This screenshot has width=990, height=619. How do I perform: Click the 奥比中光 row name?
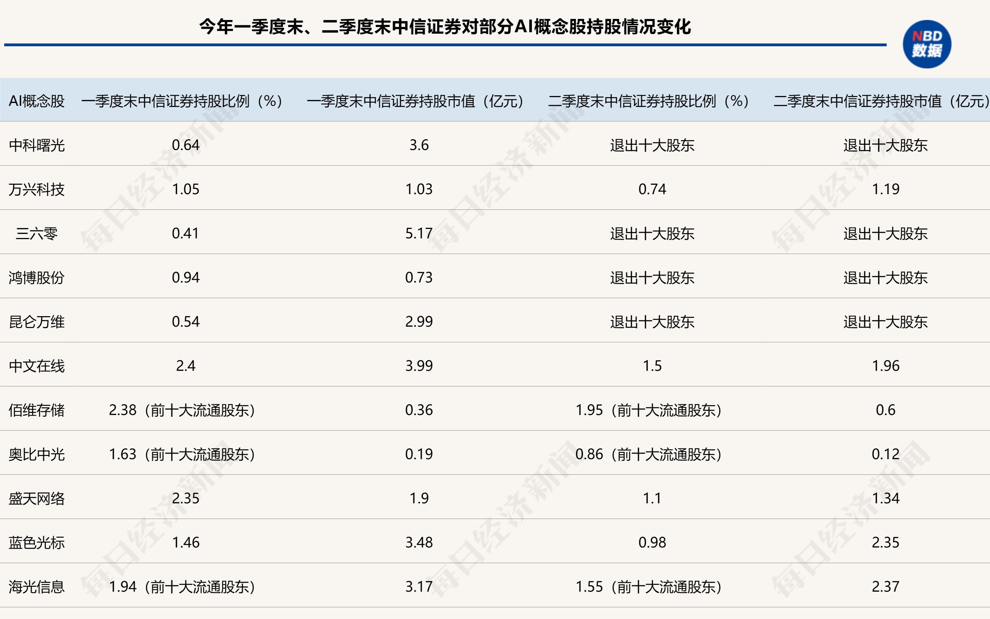click(37, 454)
